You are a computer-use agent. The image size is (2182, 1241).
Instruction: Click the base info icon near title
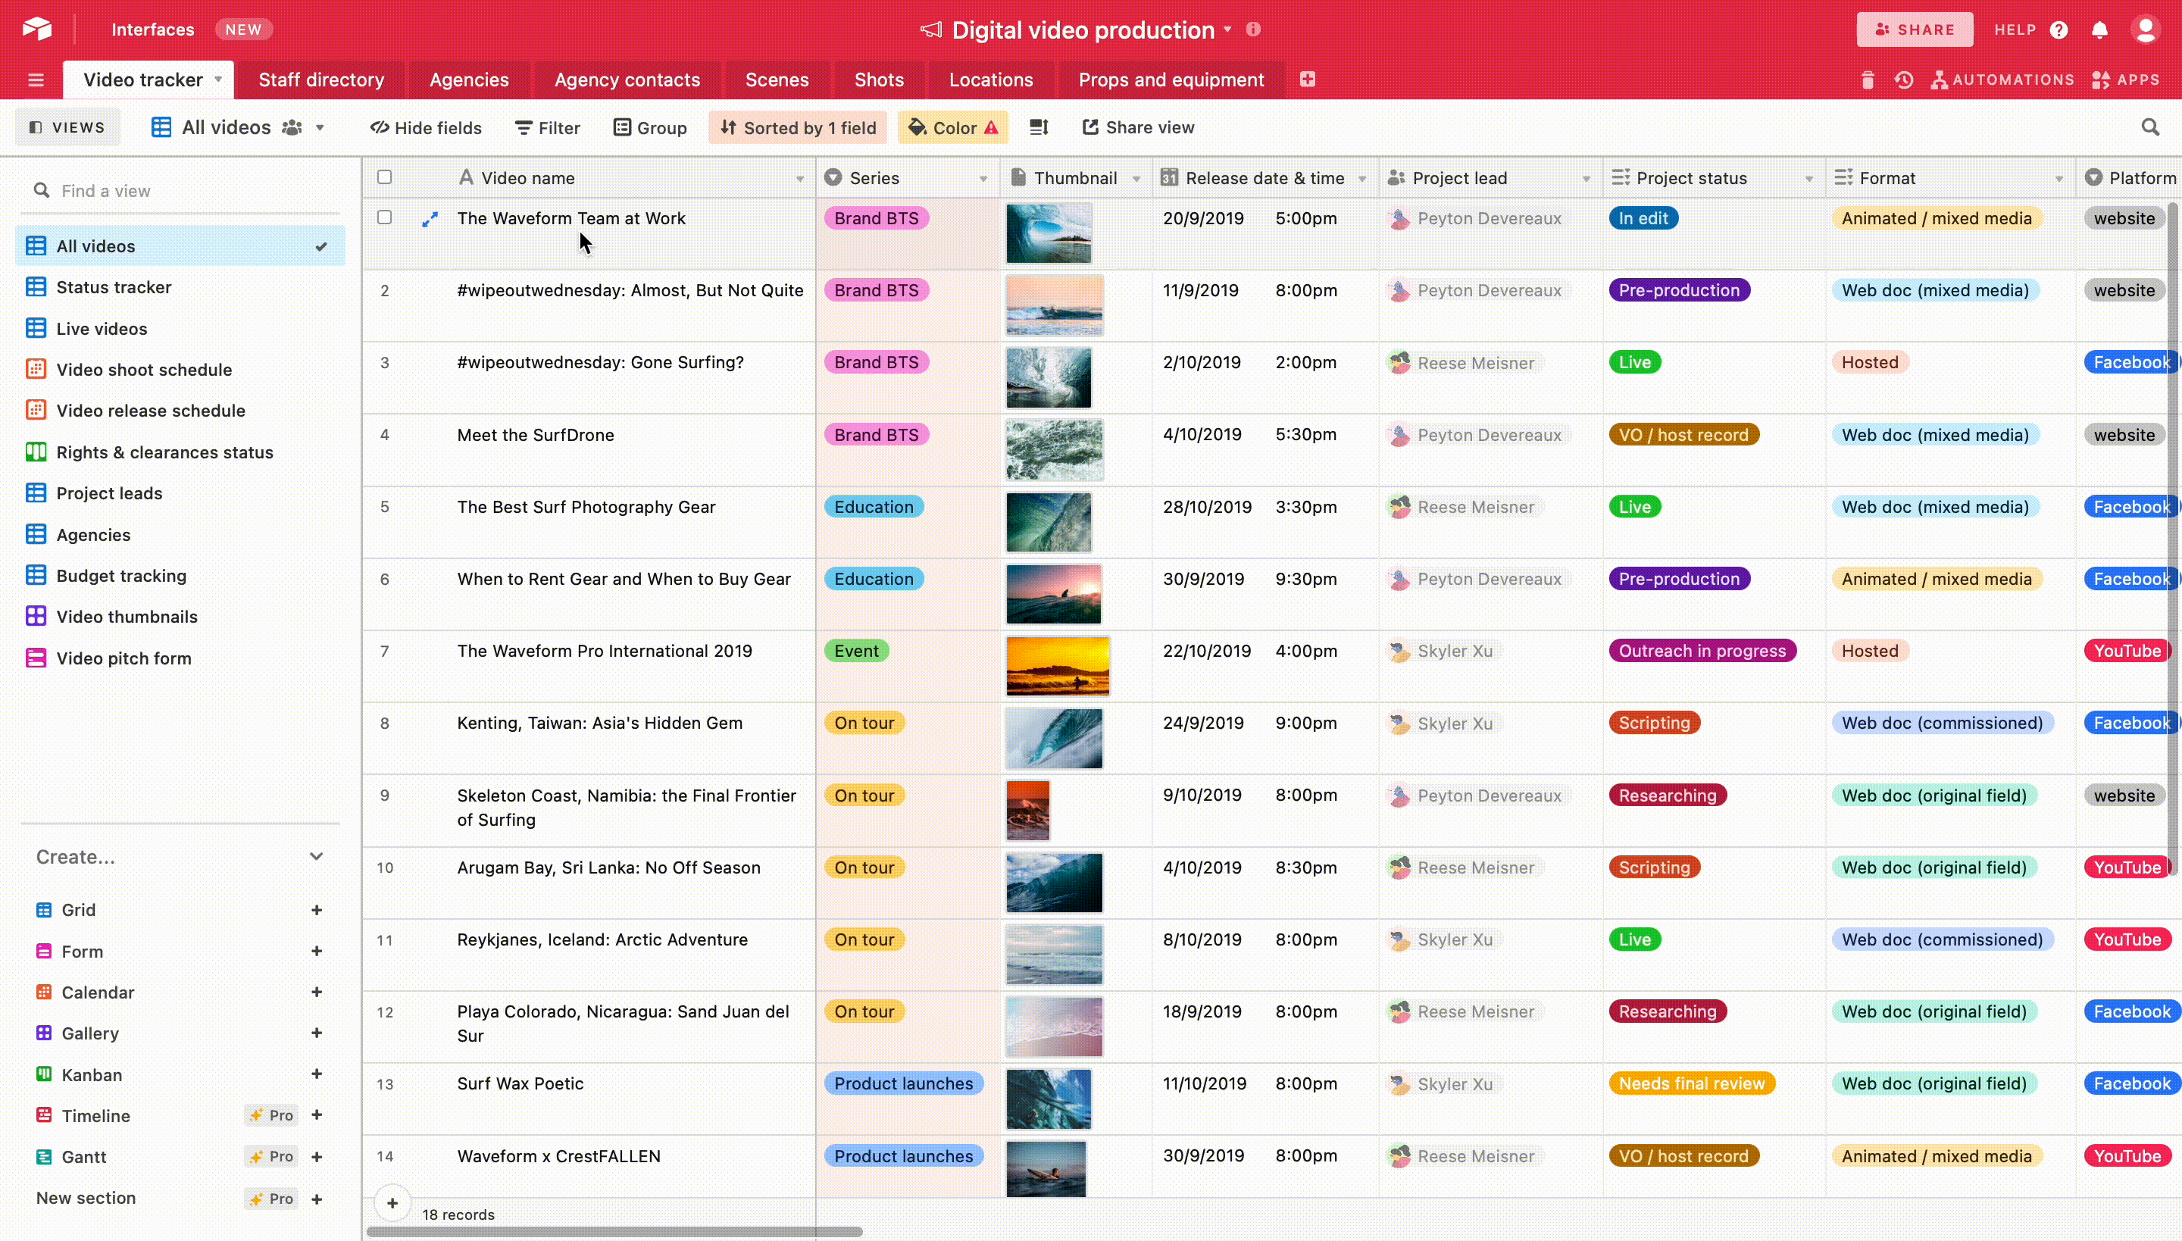(1253, 29)
